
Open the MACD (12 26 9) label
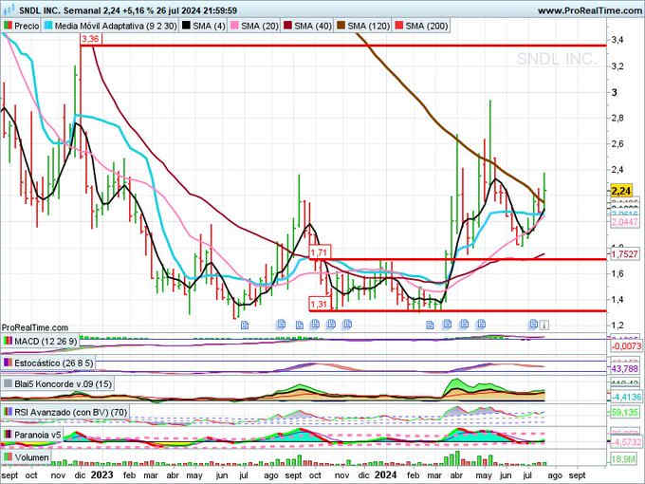pyautogui.click(x=46, y=342)
